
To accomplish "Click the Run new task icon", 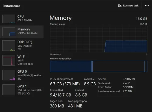I will coord(120,5).
